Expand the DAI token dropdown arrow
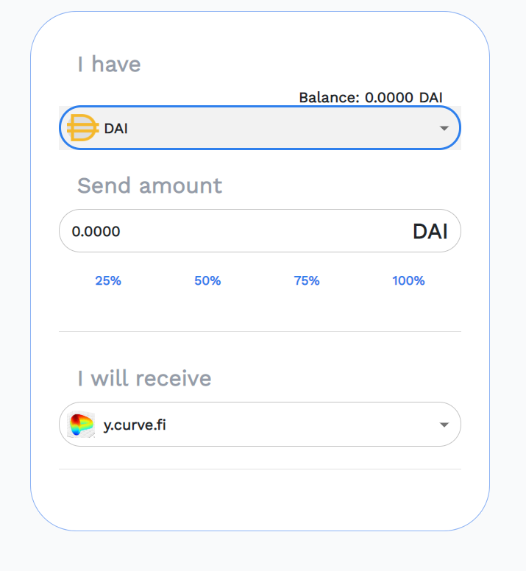Viewport: 526px width, 571px height. 444,129
